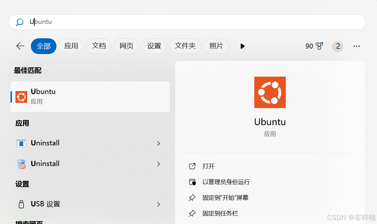The width and height of the screenshot is (377, 224).
Task: Open Ubuntu best match result
Action: 90,97
